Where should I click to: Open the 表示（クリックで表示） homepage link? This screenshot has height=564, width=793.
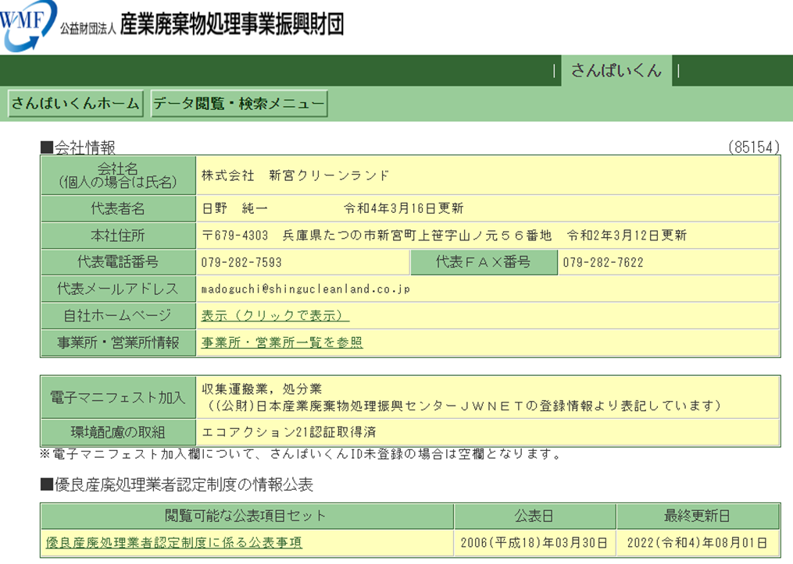(x=274, y=316)
